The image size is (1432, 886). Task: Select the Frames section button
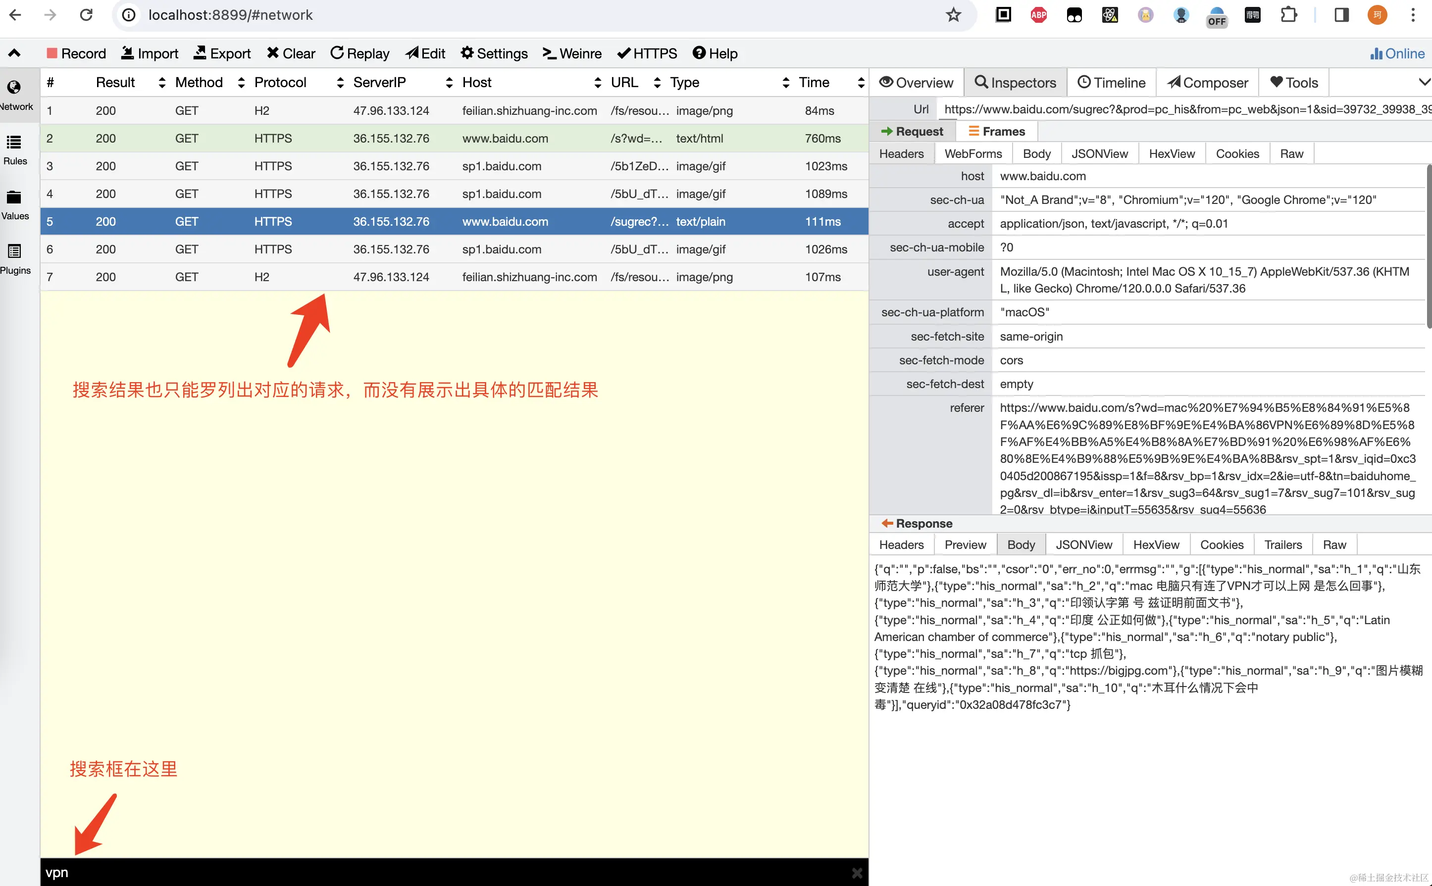[996, 131]
